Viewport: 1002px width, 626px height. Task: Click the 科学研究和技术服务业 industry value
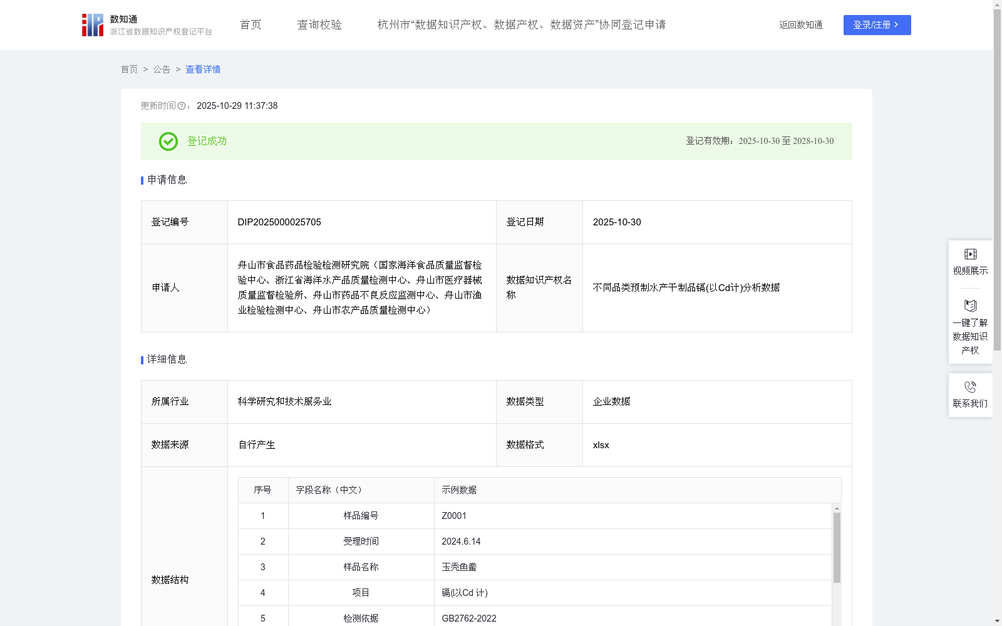click(284, 402)
